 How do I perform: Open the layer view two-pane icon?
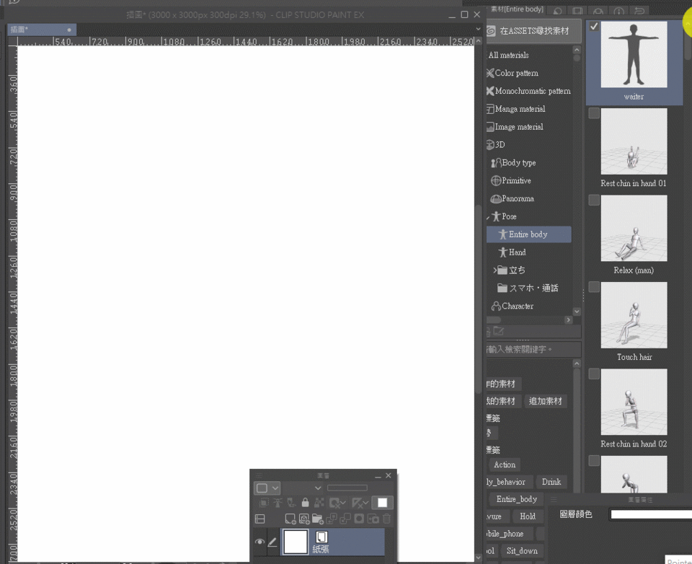[260, 519]
